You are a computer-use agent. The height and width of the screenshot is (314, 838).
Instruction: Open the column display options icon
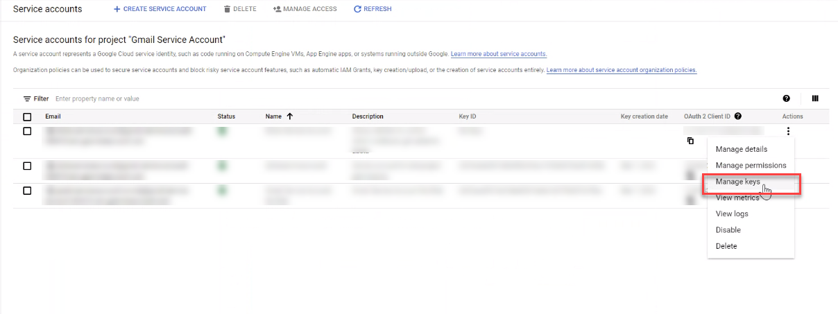pos(815,99)
